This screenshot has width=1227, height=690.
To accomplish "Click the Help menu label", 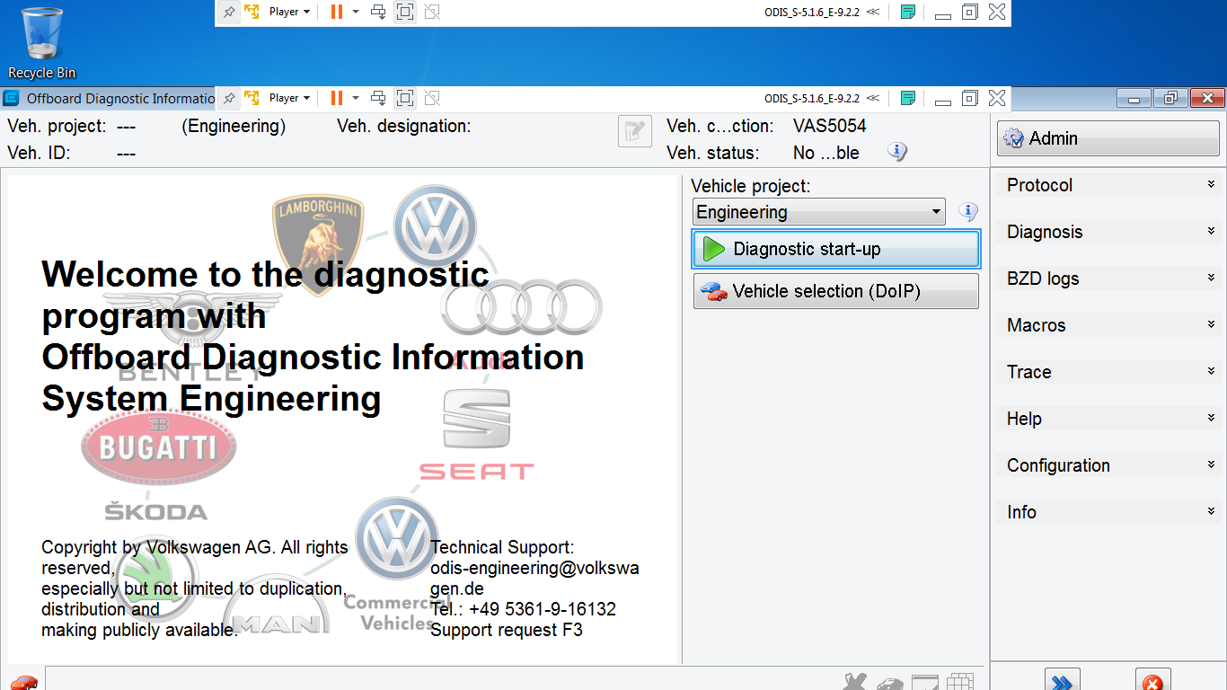I will (1024, 419).
